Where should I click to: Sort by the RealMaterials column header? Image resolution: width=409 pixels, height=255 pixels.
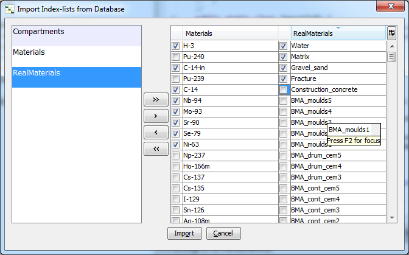coord(338,33)
